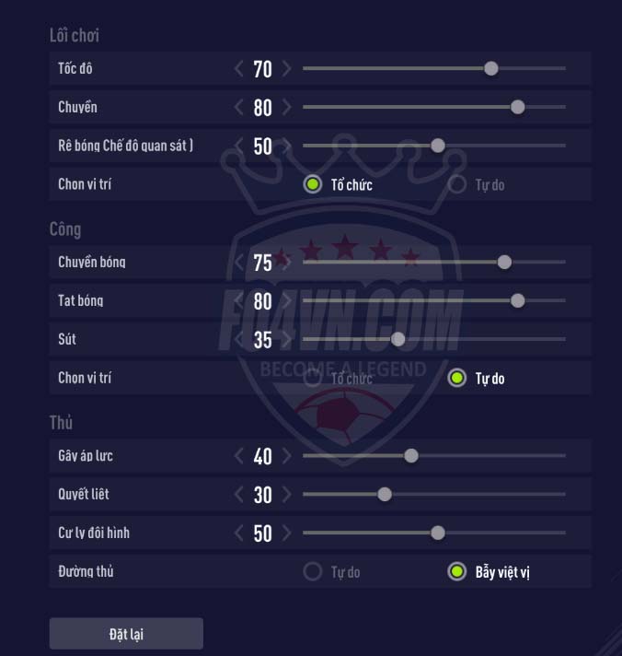622x656 pixels.
Task: Select Tổ chức under Lối chơi positioning
Action: (x=313, y=185)
